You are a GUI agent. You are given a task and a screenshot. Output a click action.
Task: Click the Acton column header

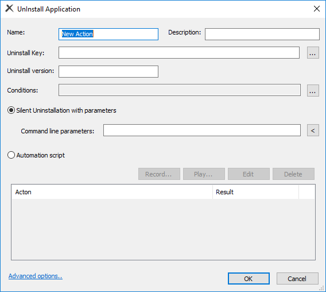coord(112,192)
